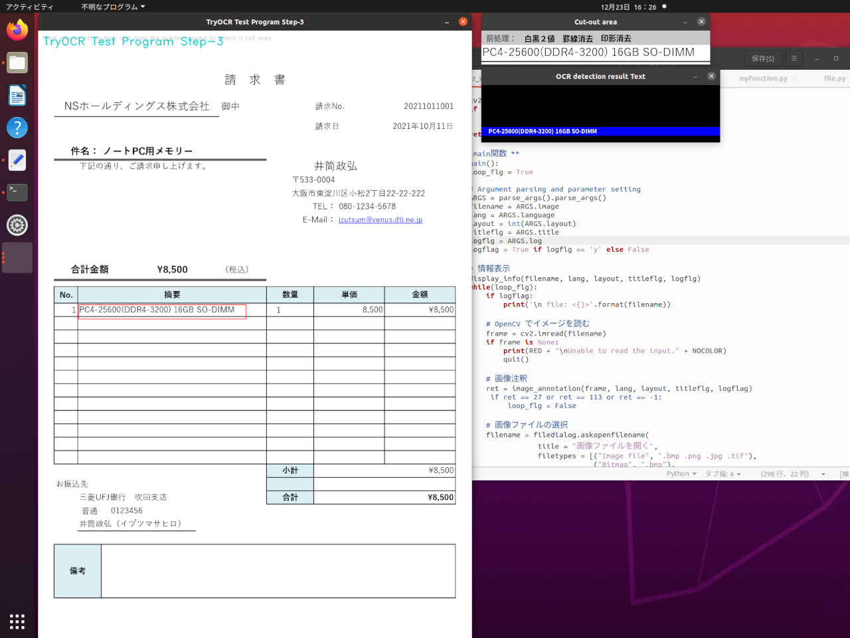Toggle 罫線消去 preprocessing option

pyautogui.click(x=577, y=39)
